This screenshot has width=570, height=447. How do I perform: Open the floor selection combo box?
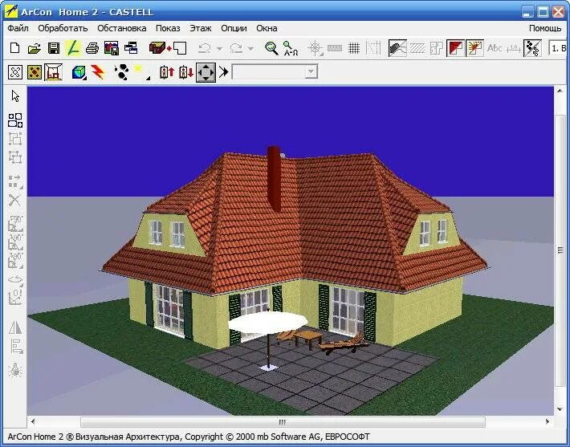coord(558,48)
